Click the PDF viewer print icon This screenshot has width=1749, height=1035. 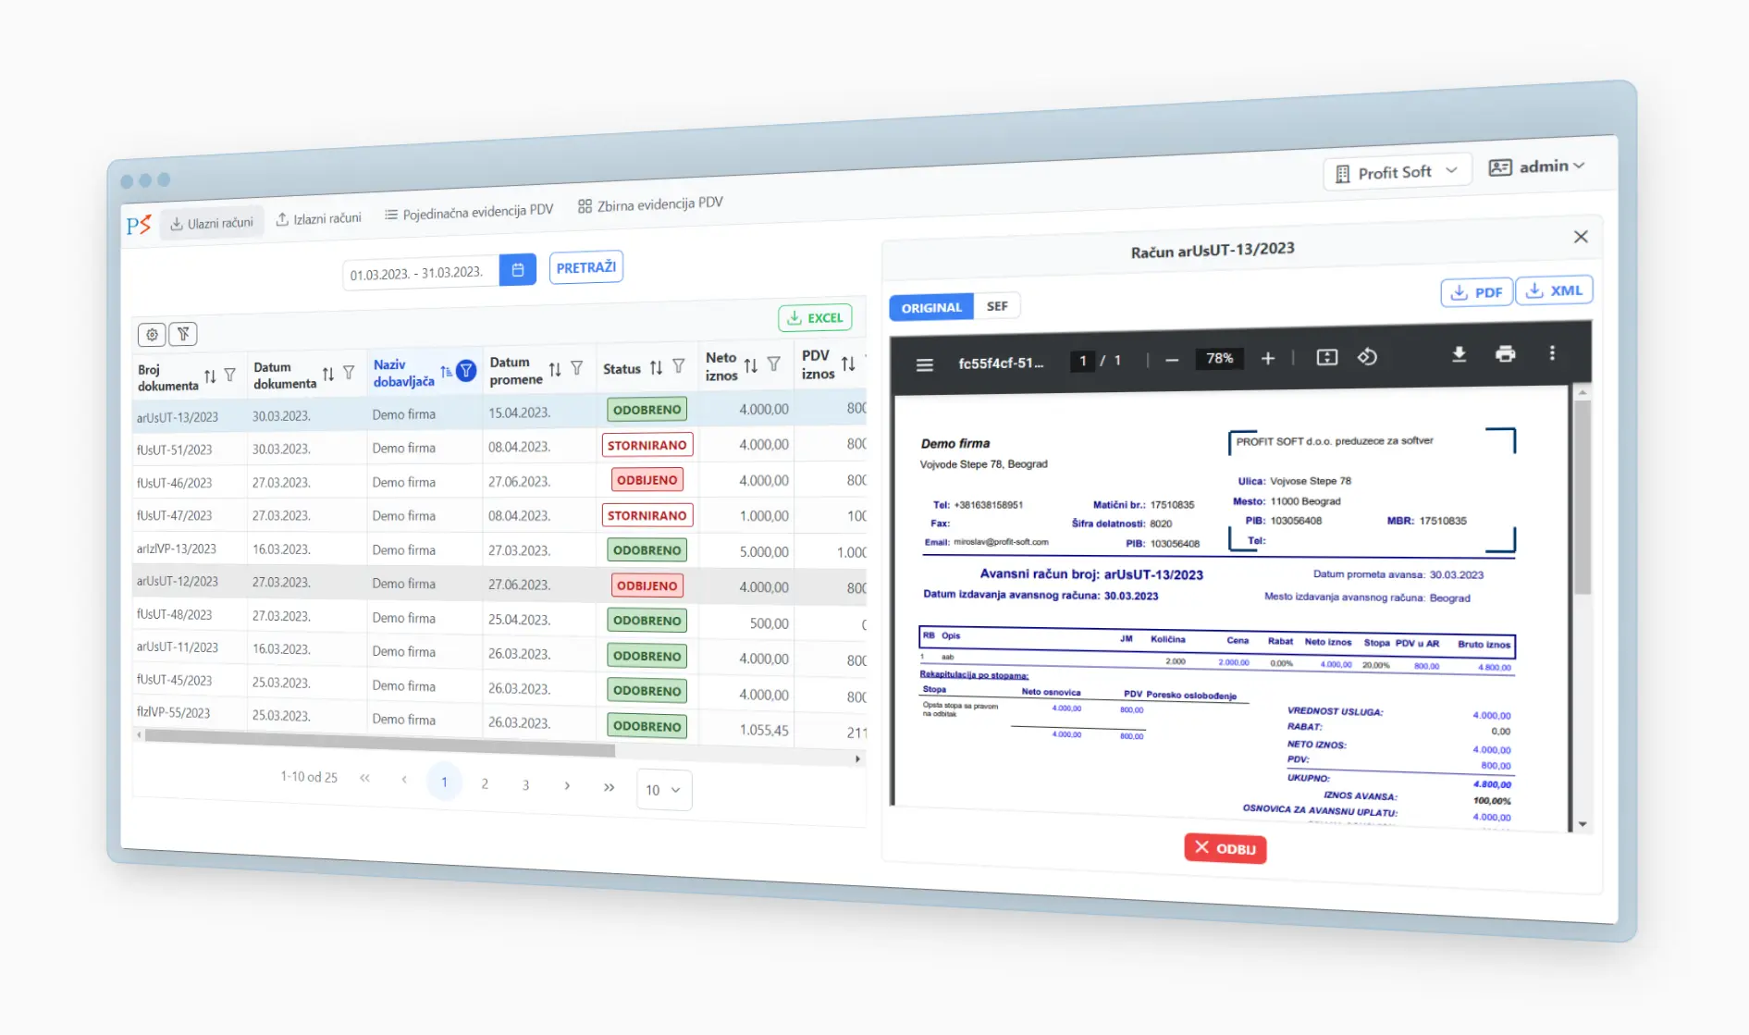(1505, 354)
